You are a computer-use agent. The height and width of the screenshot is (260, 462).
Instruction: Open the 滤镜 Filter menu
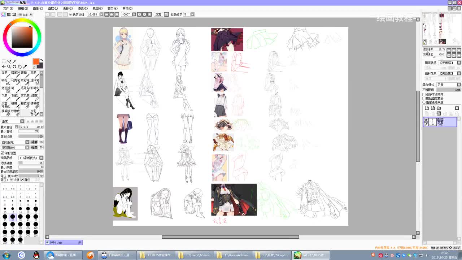coord(83,8)
